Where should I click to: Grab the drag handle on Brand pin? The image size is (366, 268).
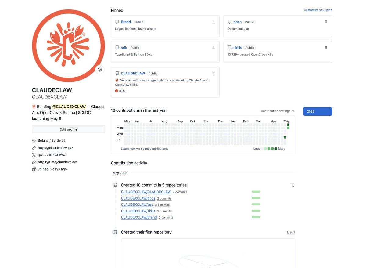[213, 22]
